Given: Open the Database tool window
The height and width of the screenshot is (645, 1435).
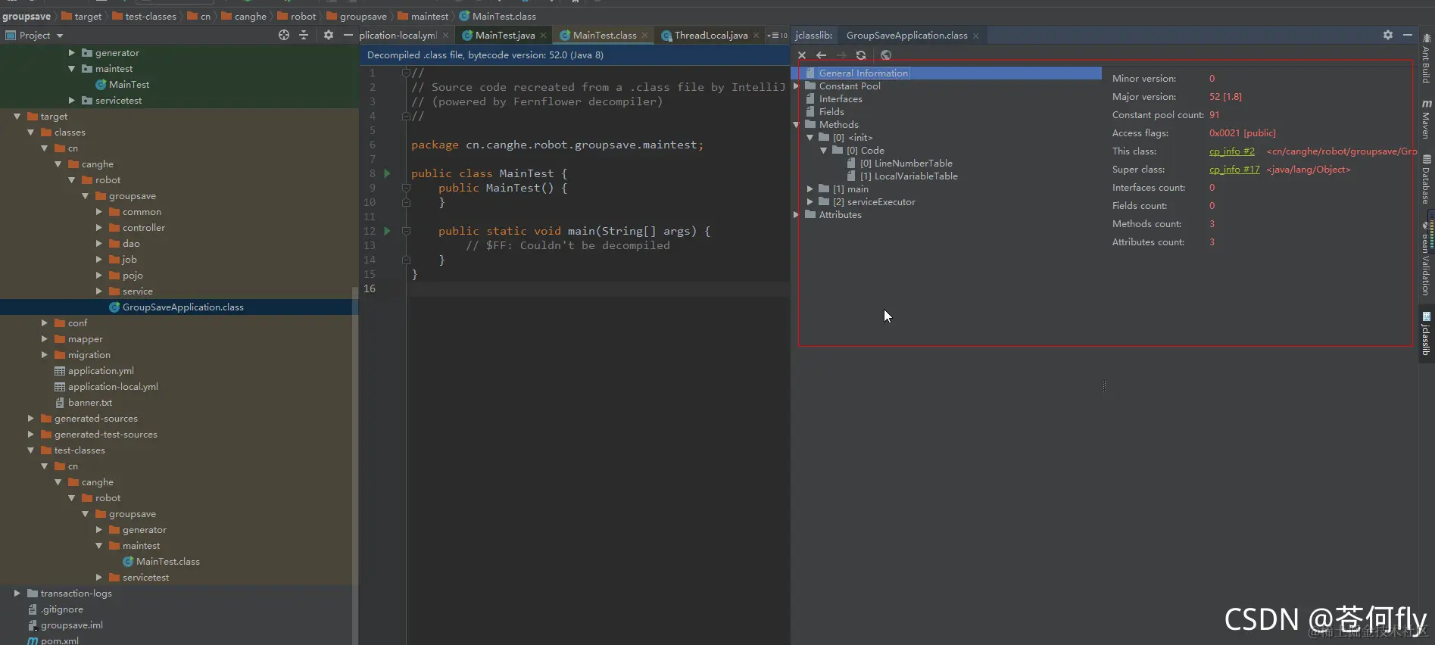Looking at the screenshot, I should [x=1427, y=179].
